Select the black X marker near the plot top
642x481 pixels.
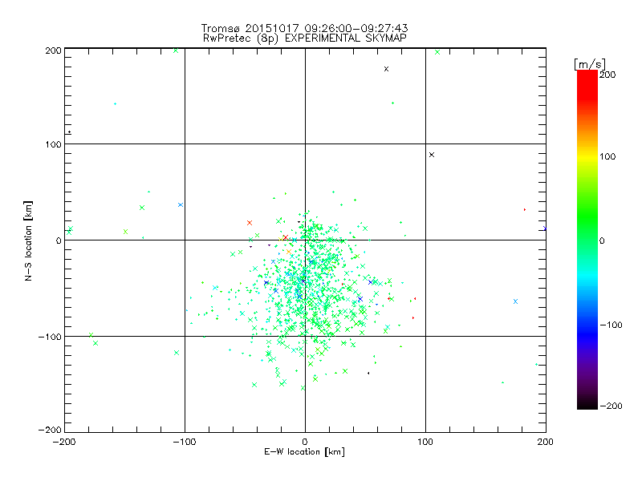point(386,69)
